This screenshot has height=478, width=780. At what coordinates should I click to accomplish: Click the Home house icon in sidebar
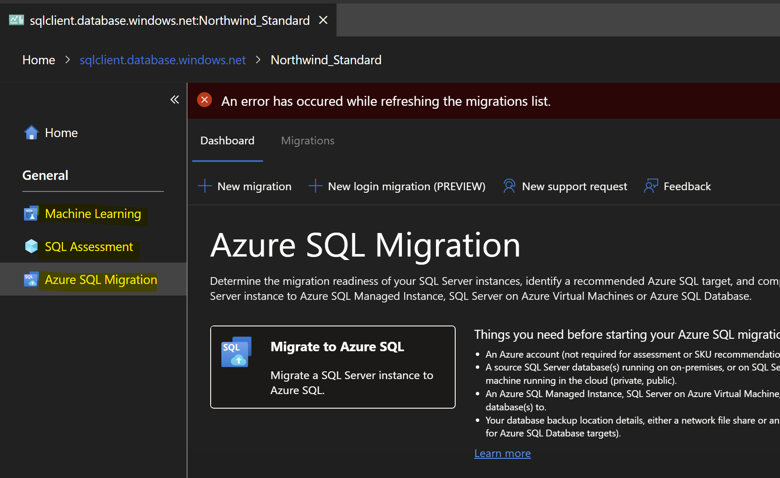pyautogui.click(x=31, y=132)
